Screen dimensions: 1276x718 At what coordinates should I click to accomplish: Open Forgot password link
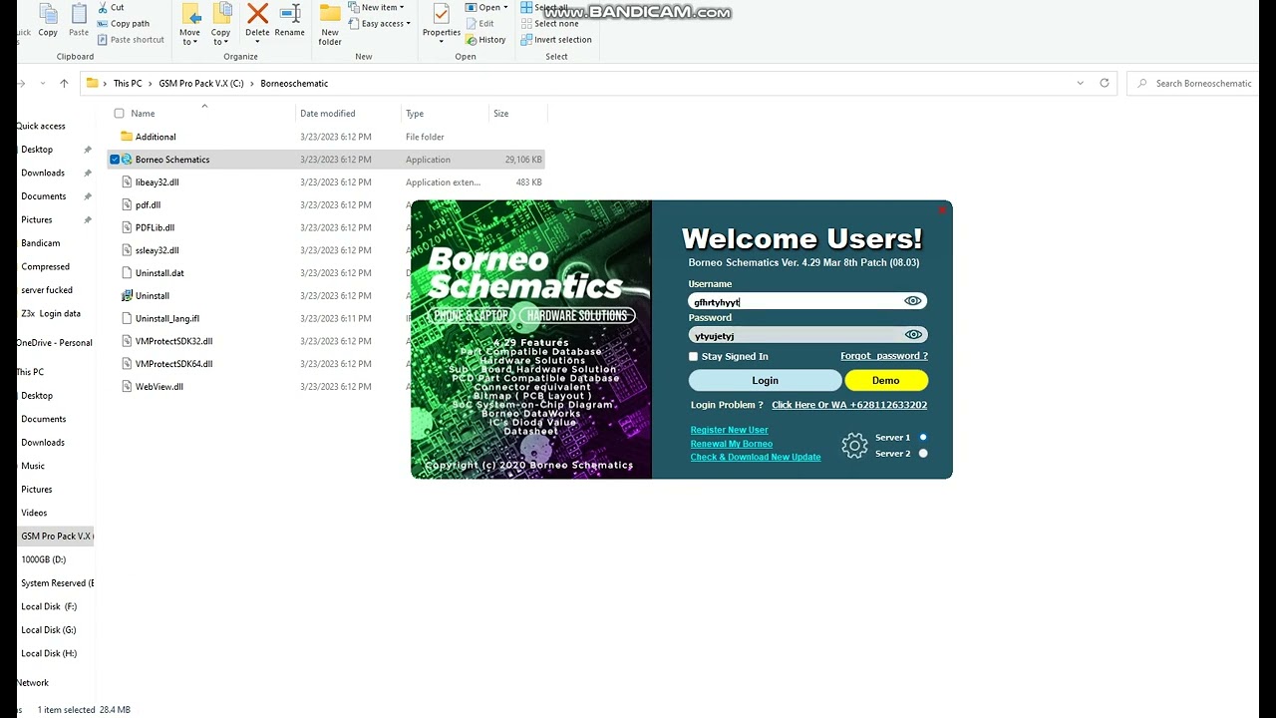click(x=883, y=356)
